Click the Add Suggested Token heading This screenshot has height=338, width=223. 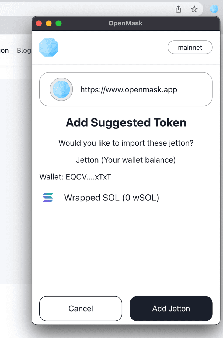pyautogui.click(x=126, y=123)
